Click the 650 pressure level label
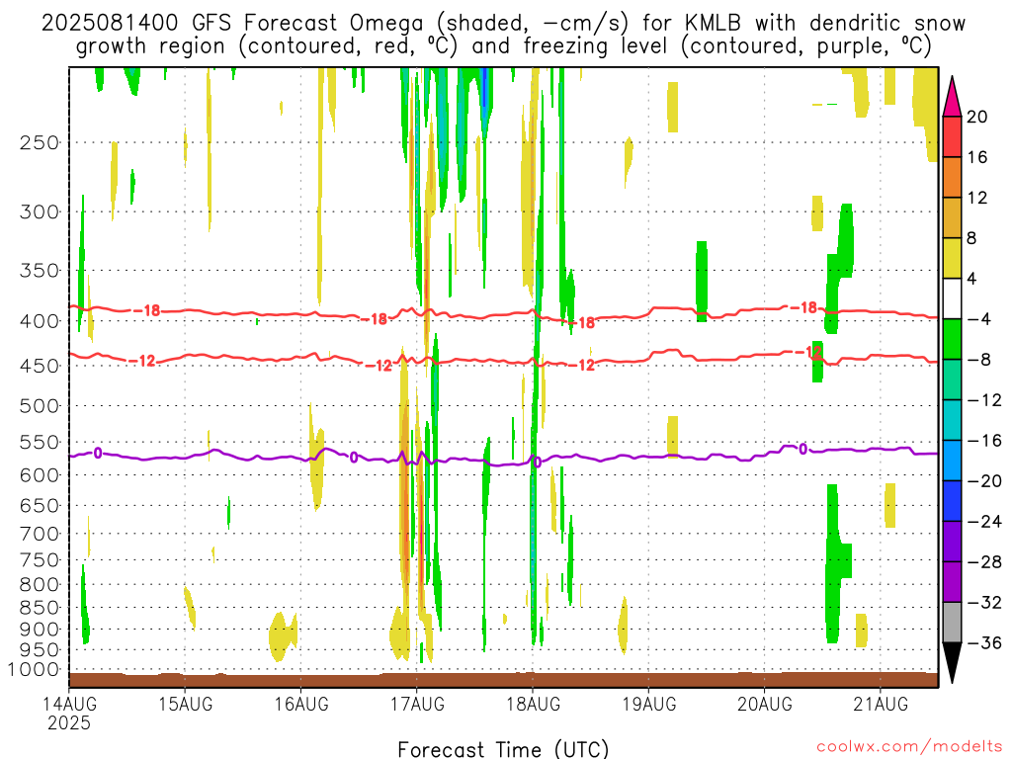Screen dimensions: 1012x759 [40, 505]
